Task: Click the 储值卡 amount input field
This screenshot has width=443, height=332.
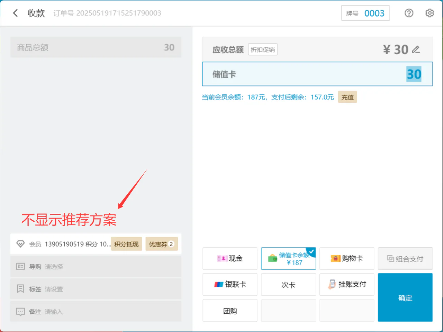Action: pos(317,74)
